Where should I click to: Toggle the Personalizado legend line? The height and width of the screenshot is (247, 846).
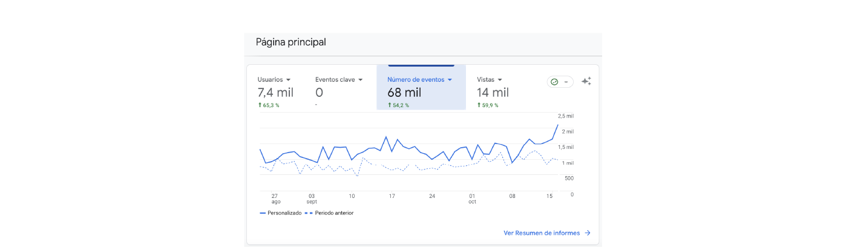[281, 213]
